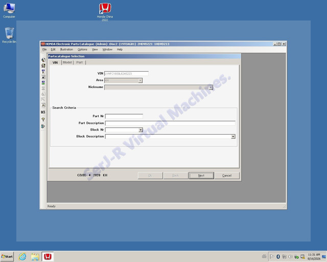Click the 'Ready' status bar text
This screenshot has height=262, width=327.
[52, 206]
